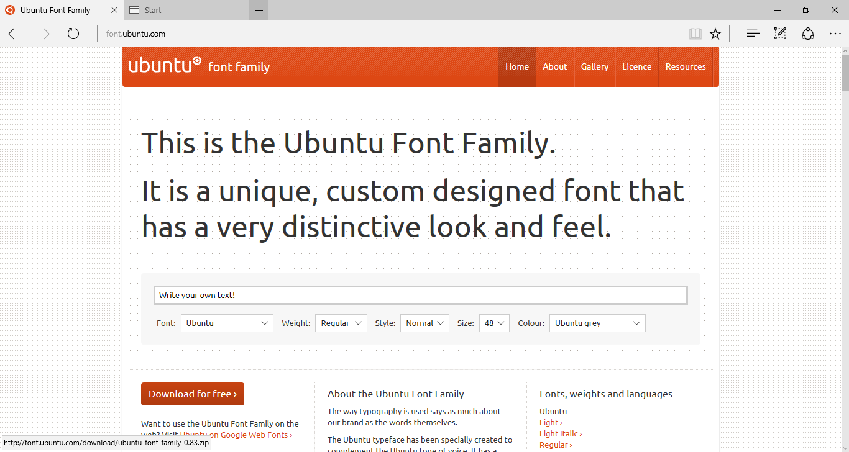Open the About navigation item
The image size is (849, 452).
point(554,66)
